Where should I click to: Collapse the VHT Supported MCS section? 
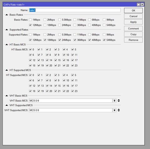click(7, 105)
